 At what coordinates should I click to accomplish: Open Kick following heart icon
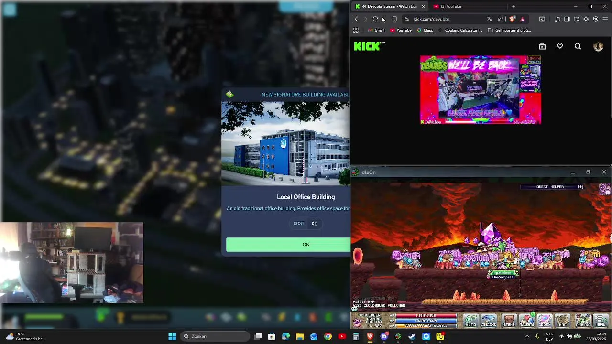560,46
